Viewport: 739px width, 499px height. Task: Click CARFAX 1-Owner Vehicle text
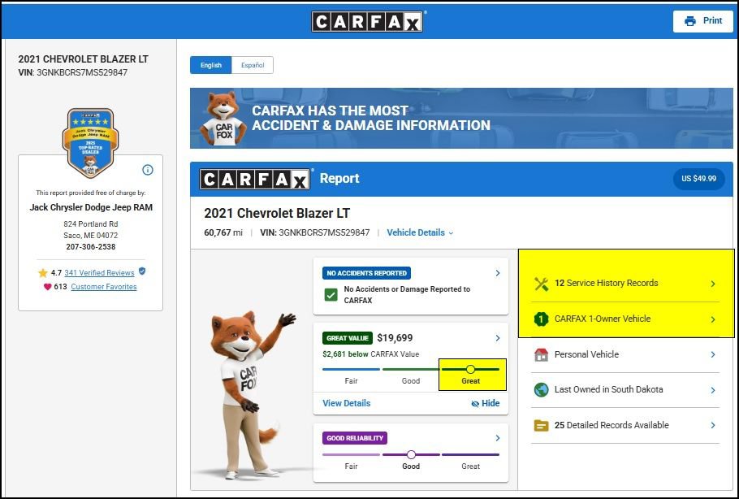(603, 319)
